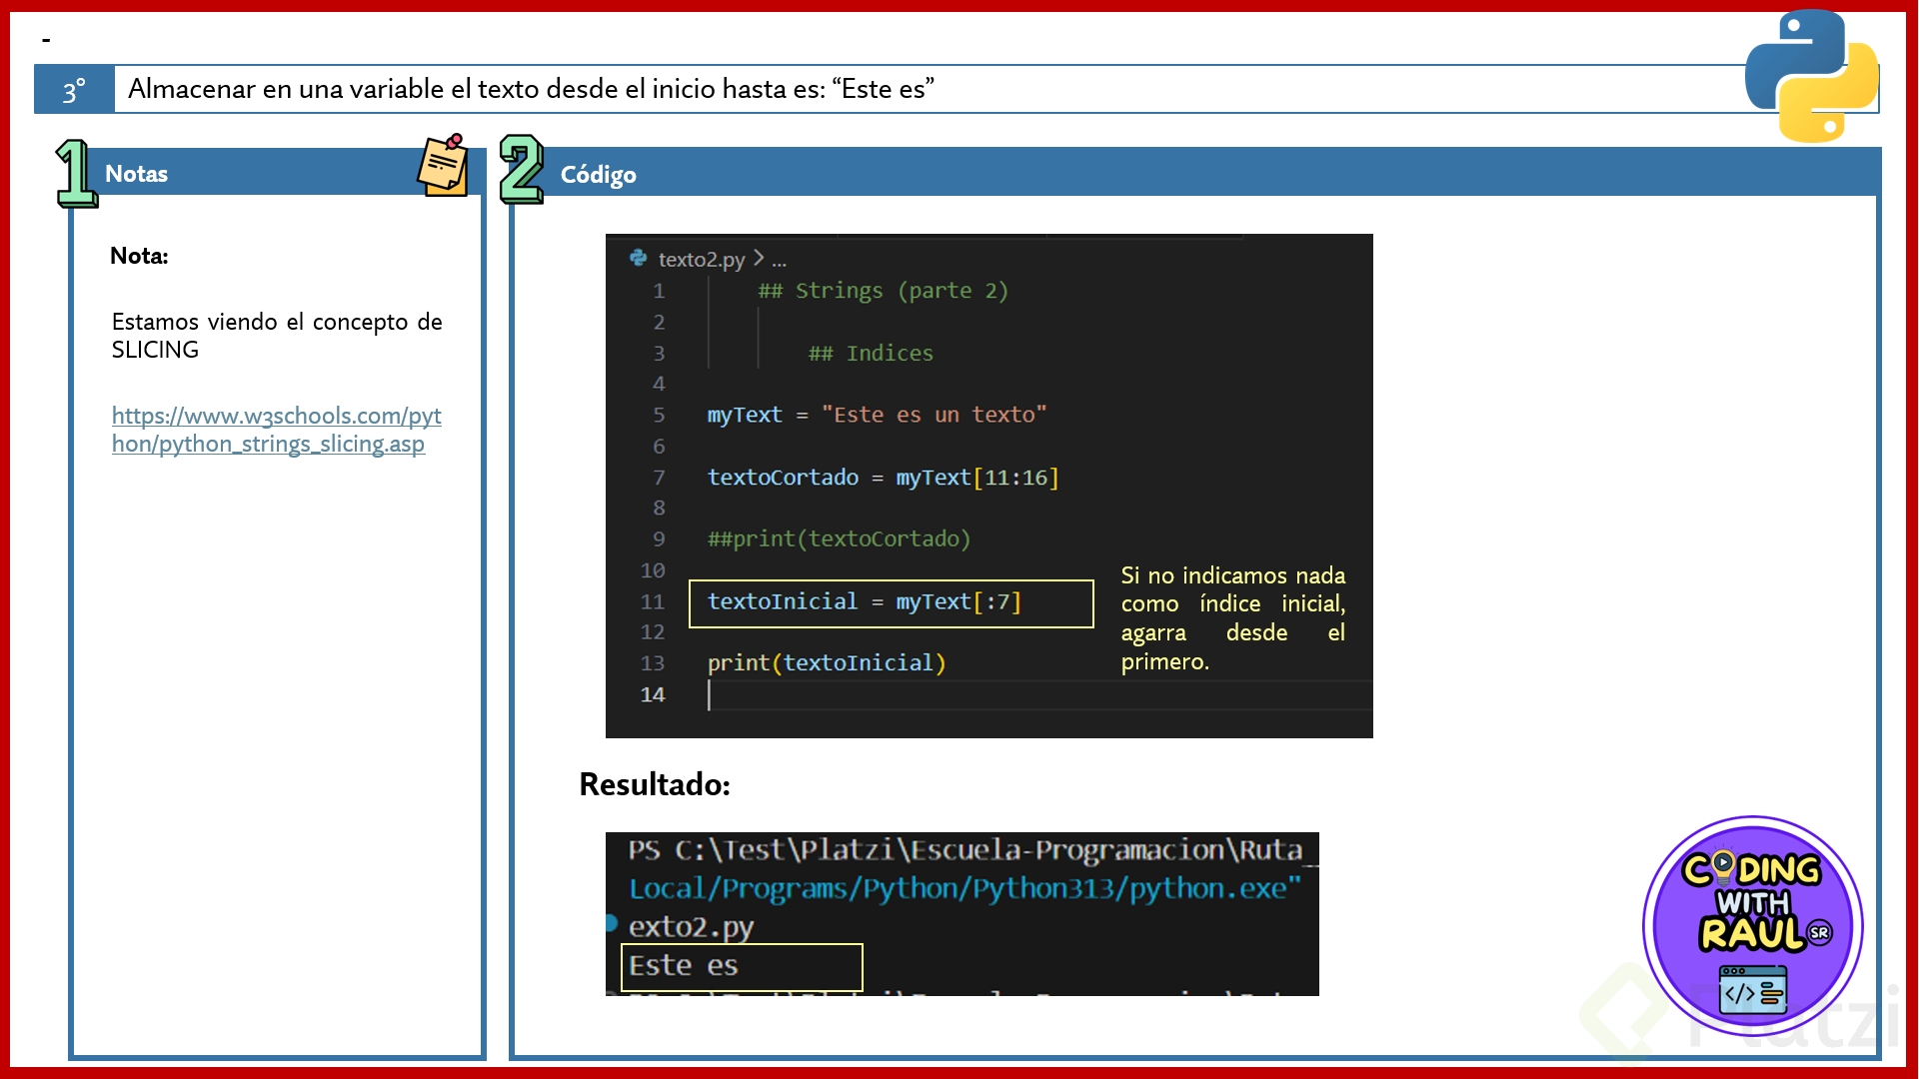
Task: Click the print(textoInicial) code line
Action: click(826, 663)
